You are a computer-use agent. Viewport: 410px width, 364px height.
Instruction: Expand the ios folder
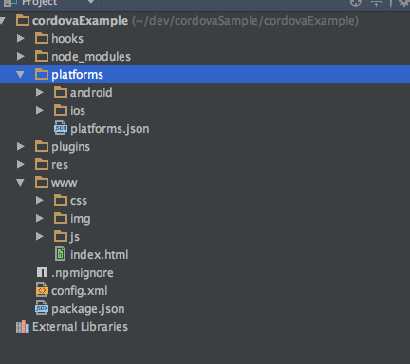tap(40, 111)
